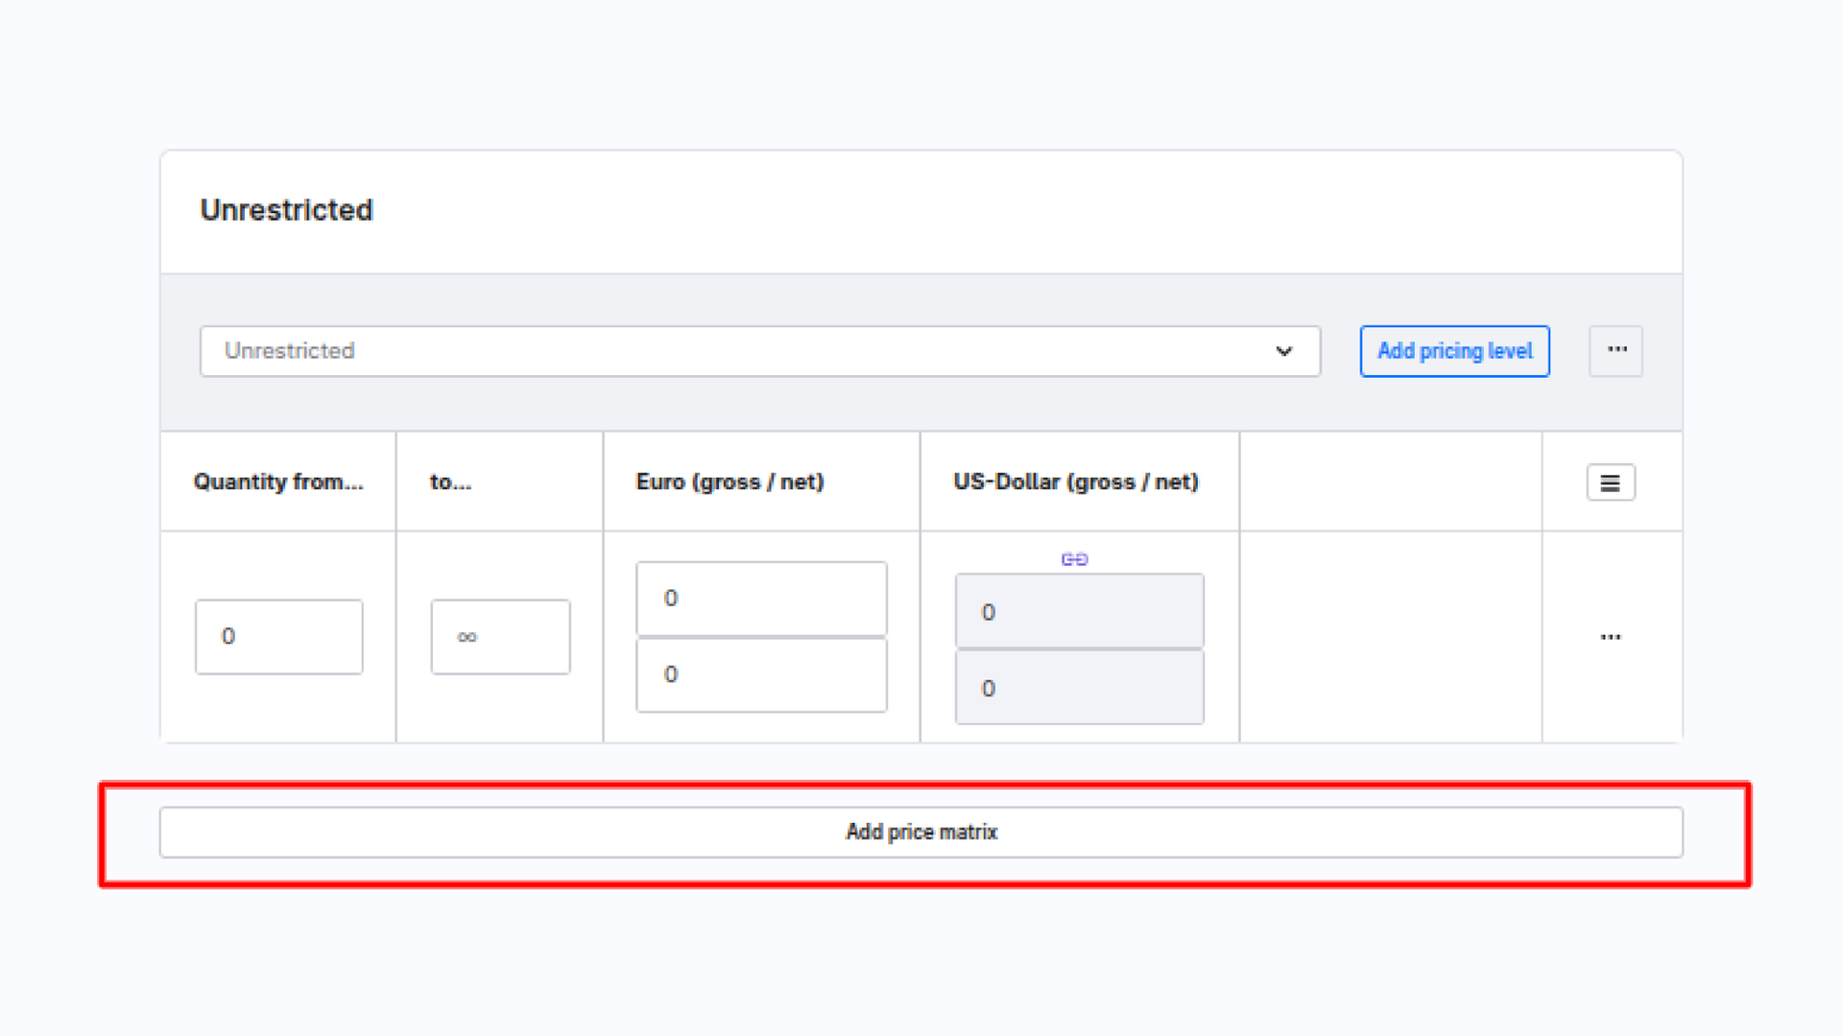Click Add price matrix button
The width and height of the screenshot is (1843, 1036).
(921, 833)
